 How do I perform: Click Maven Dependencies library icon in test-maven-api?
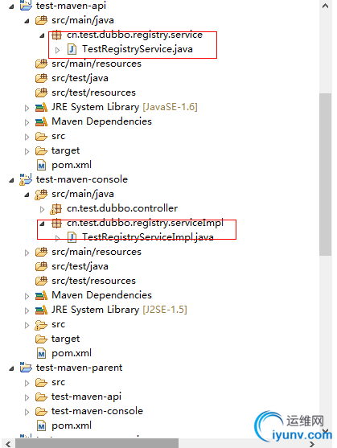point(41,121)
